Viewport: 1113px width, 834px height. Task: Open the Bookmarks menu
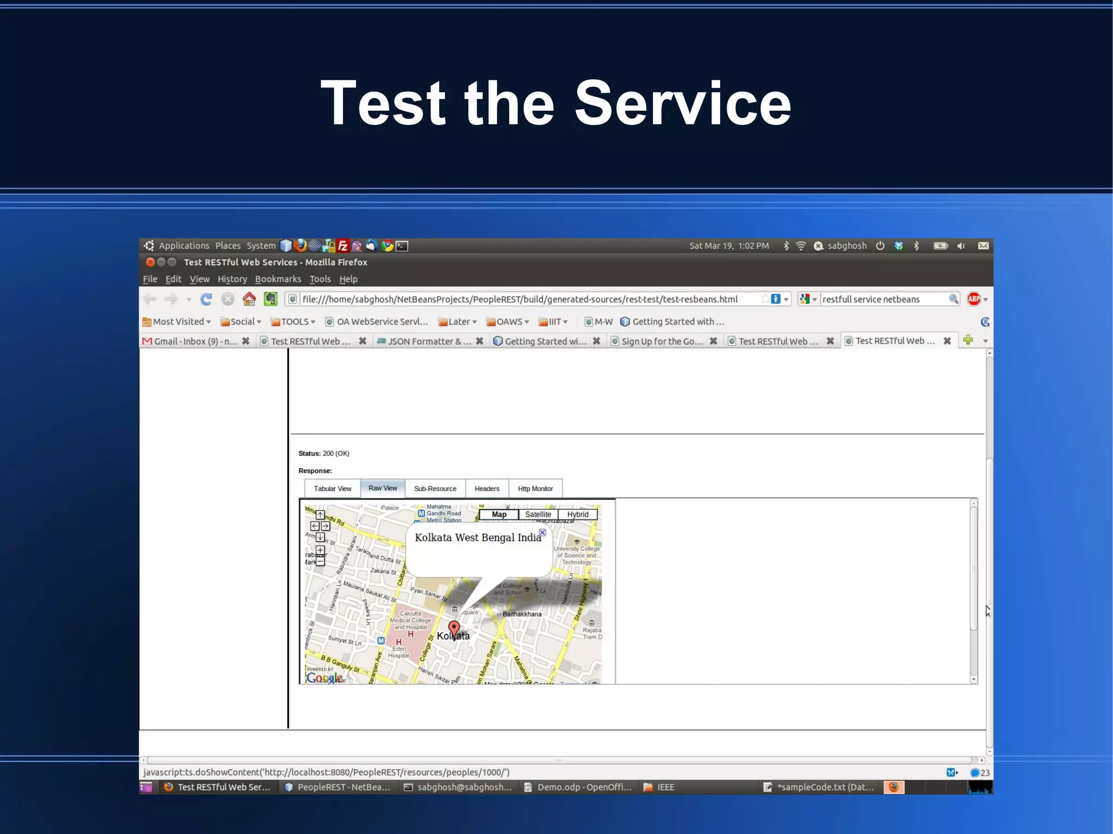pyautogui.click(x=278, y=279)
